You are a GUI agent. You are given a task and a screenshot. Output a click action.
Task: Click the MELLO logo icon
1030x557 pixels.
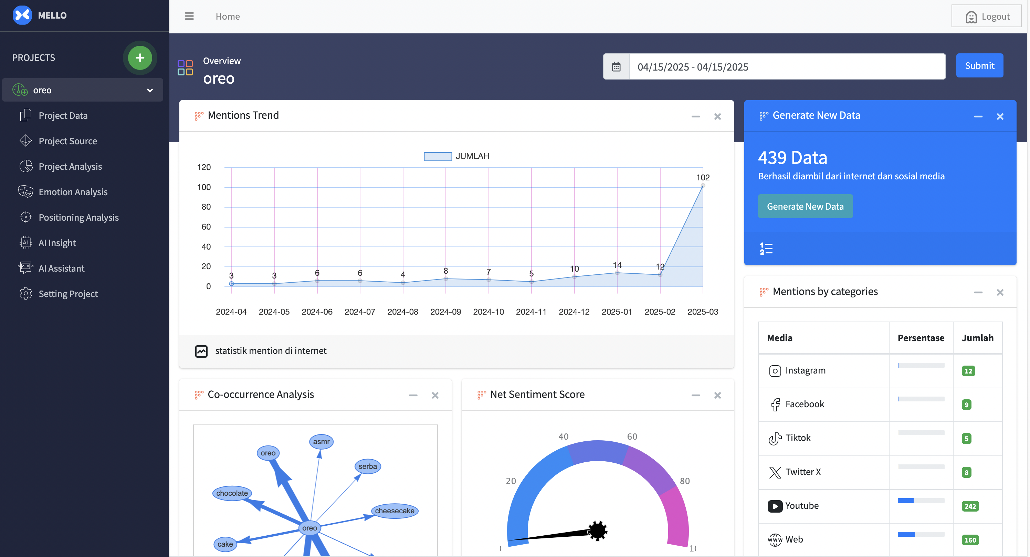[x=22, y=15]
